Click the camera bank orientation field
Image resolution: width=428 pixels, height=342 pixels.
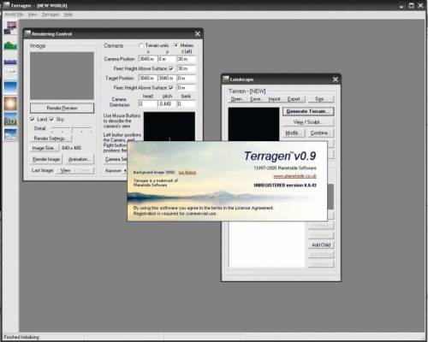[187, 104]
